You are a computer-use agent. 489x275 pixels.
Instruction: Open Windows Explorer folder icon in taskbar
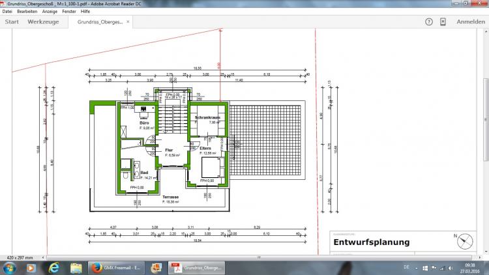click(x=76, y=267)
